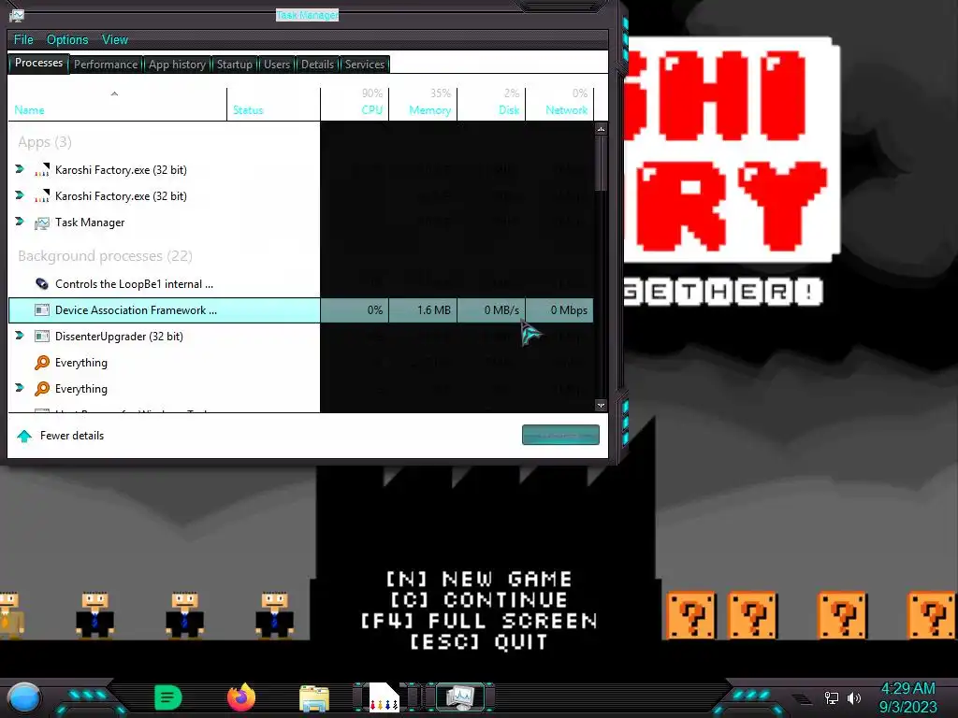This screenshot has width=958, height=718.
Task: Click the [F4] FULL SCREEN option in game
Action: [479, 621]
